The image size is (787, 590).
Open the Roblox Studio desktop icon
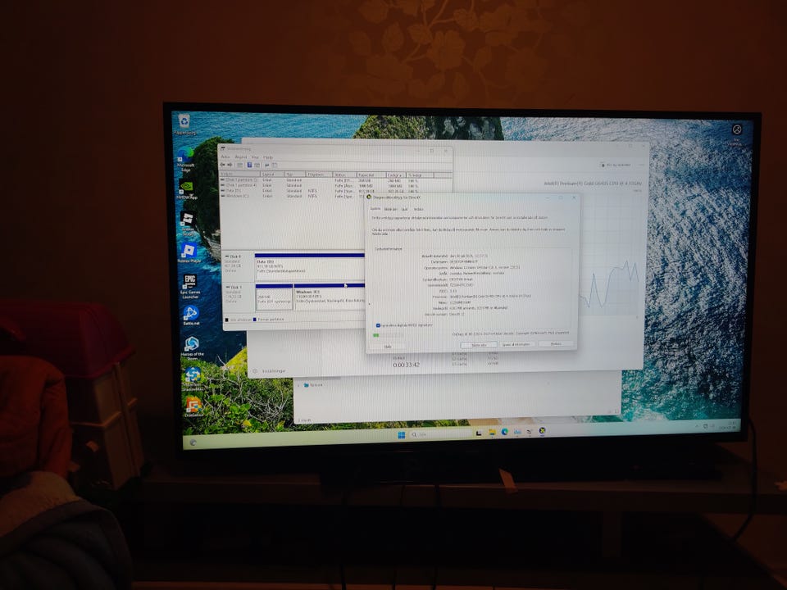(187, 223)
